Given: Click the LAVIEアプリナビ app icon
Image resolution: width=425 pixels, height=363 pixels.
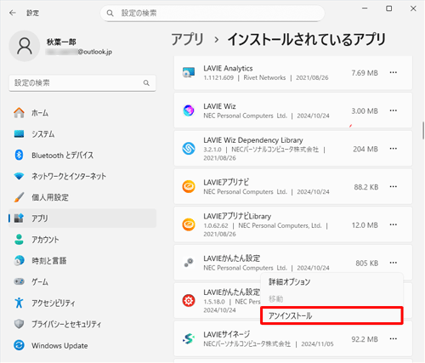Looking at the screenshot, I should click(189, 187).
